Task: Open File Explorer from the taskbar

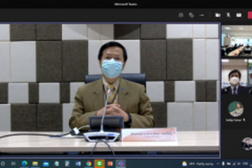Action: (35, 164)
